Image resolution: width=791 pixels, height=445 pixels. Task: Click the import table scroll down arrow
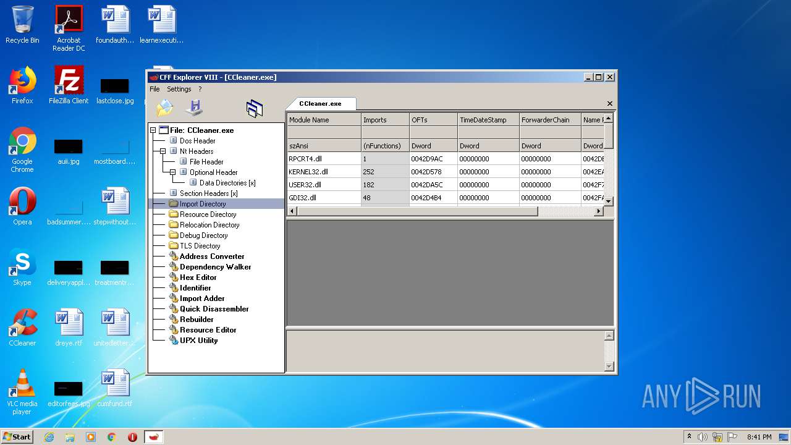pos(608,201)
